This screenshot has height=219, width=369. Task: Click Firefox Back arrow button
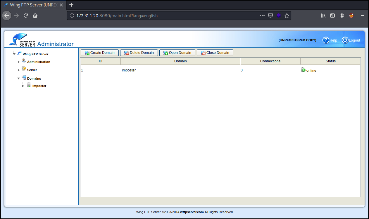click(x=7, y=16)
